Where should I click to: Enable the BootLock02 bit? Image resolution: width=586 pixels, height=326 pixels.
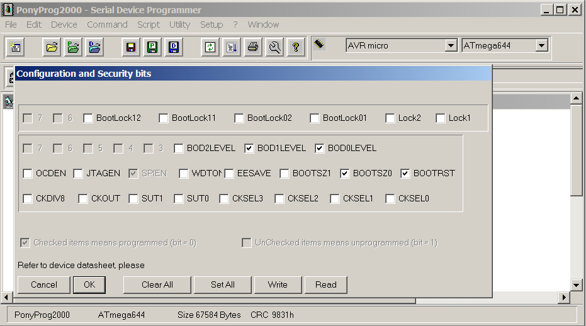pyautogui.click(x=239, y=118)
